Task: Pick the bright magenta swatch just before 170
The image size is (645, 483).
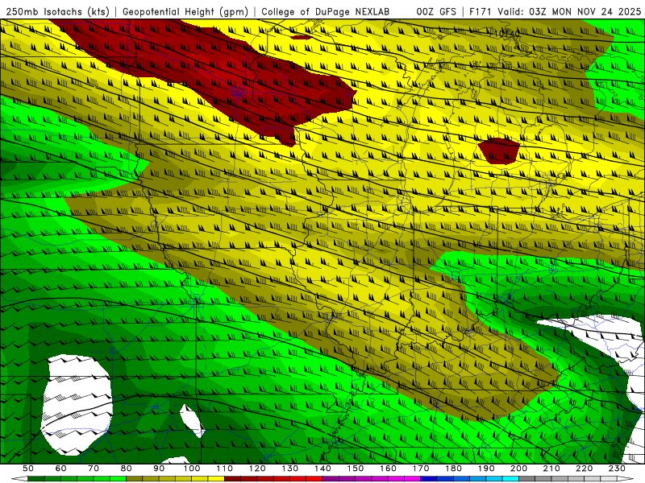Action: (x=412, y=479)
